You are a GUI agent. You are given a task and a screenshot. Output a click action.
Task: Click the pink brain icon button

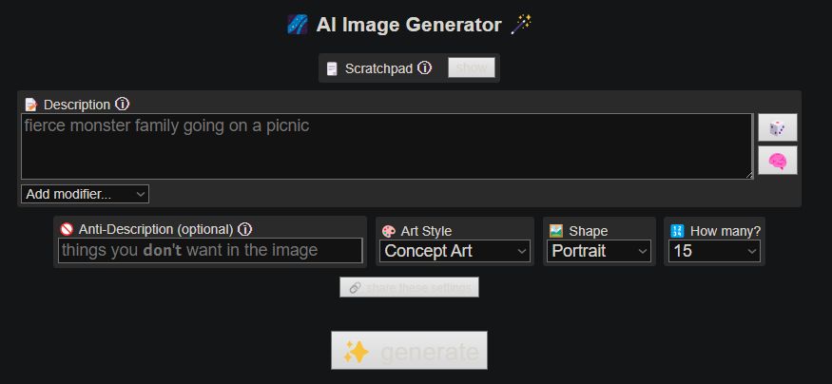pyautogui.click(x=777, y=161)
